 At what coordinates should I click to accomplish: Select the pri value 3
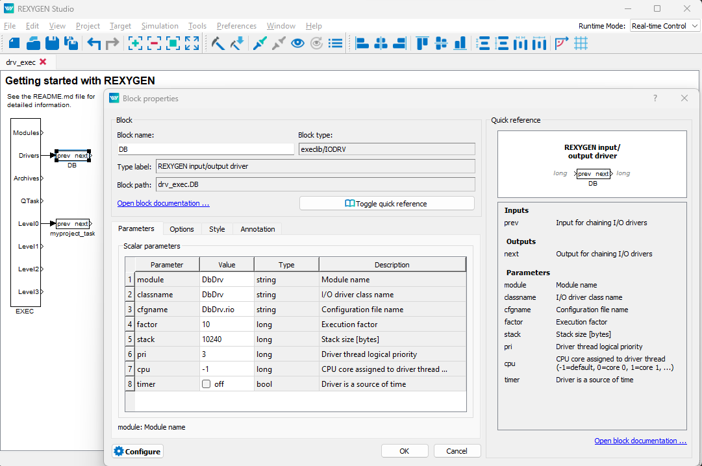pyautogui.click(x=227, y=354)
